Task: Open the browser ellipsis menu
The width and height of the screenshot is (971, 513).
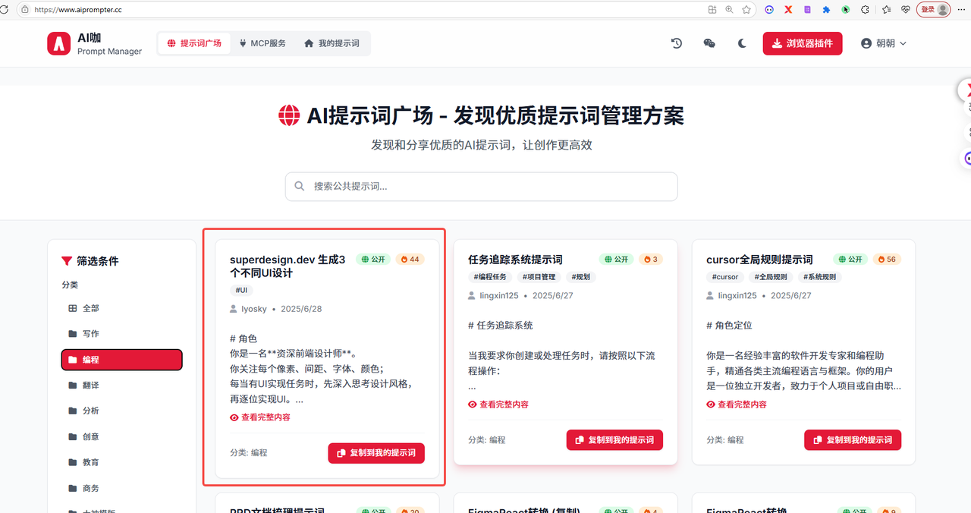Action: pos(962,10)
